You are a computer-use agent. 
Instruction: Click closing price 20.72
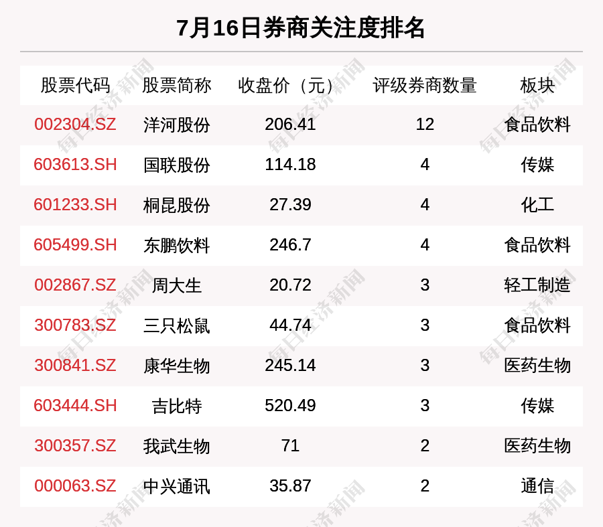pos(290,285)
